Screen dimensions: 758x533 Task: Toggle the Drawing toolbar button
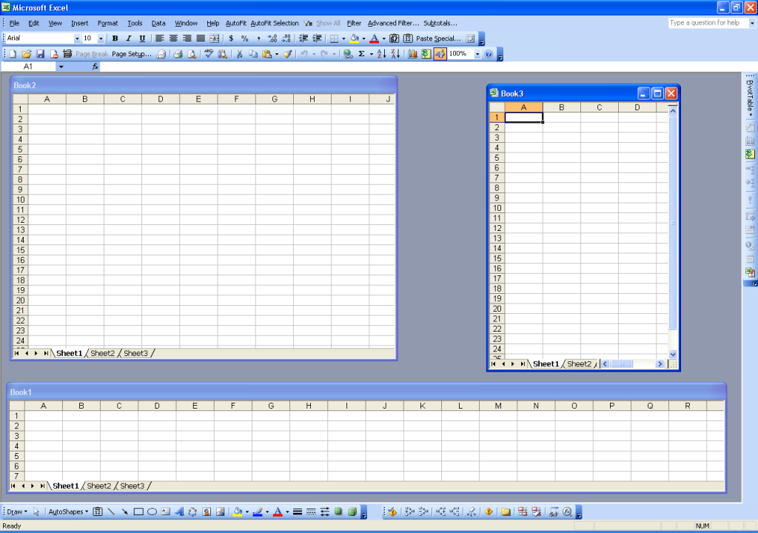[440, 54]
